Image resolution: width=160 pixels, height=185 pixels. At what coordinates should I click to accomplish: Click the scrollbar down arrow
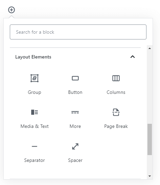click(150, 176)
